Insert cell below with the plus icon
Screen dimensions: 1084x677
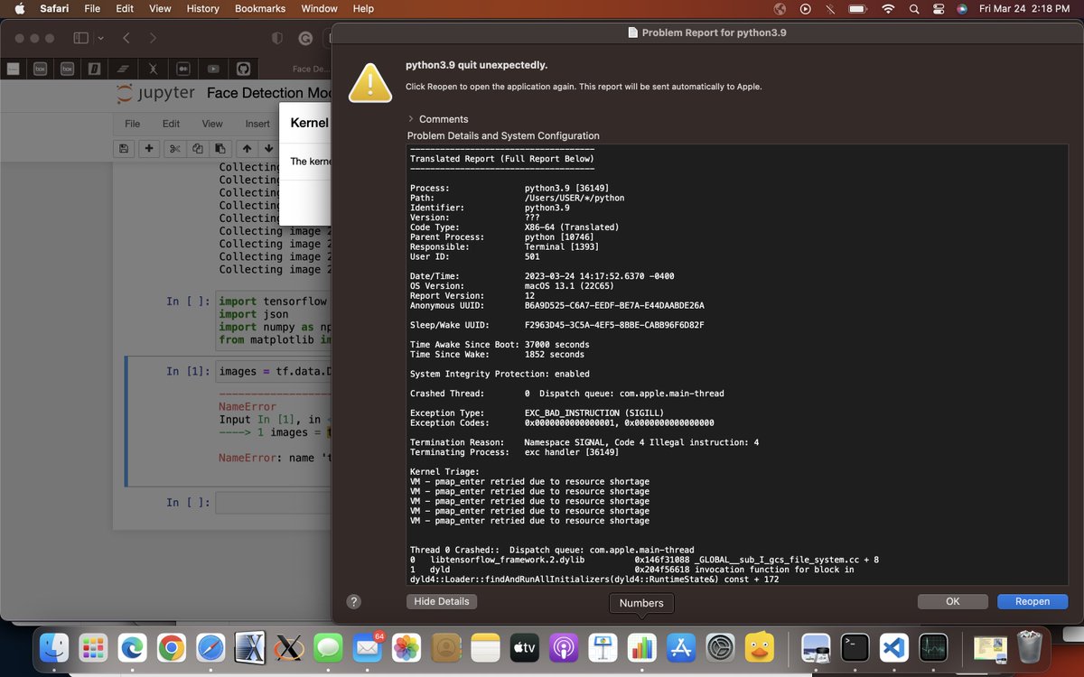[148, 149]
